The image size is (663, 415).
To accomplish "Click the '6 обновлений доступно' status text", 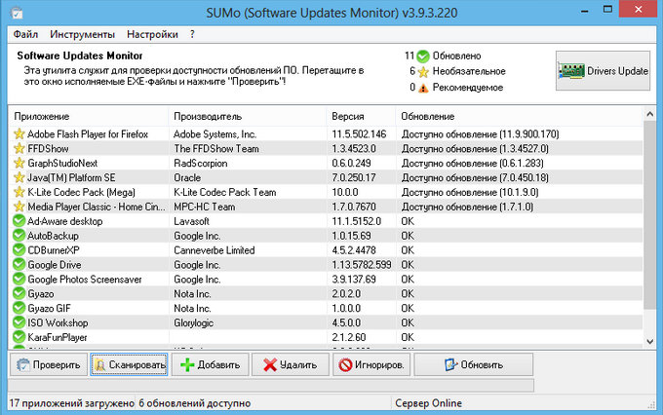I will tap(194, 403).
